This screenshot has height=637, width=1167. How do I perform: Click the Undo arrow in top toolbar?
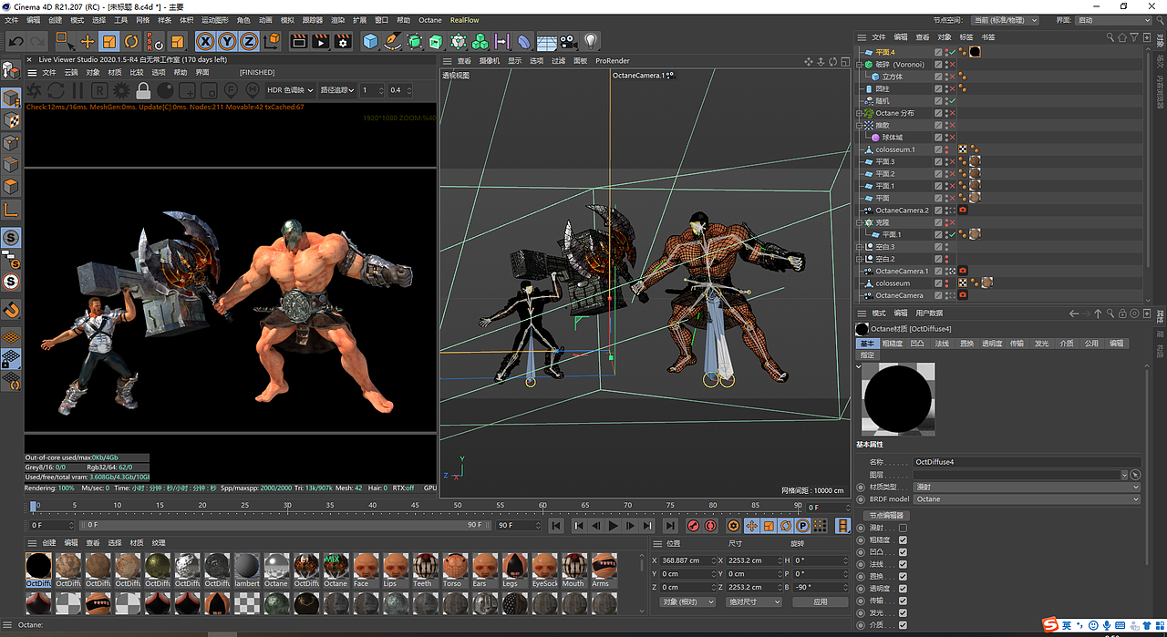coord(16,41)
